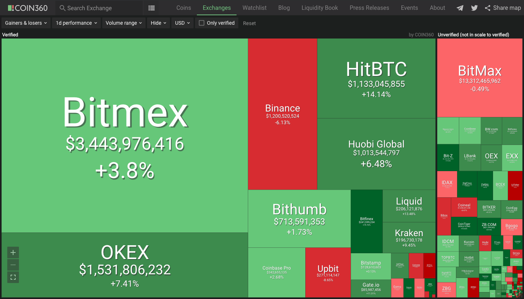The image size is (524, 299).
Task: Select the red Binance tile
Action: point(283,114)
